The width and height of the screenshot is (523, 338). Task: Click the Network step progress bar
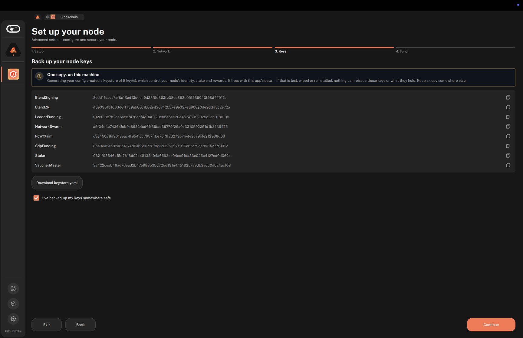[213, 48]
